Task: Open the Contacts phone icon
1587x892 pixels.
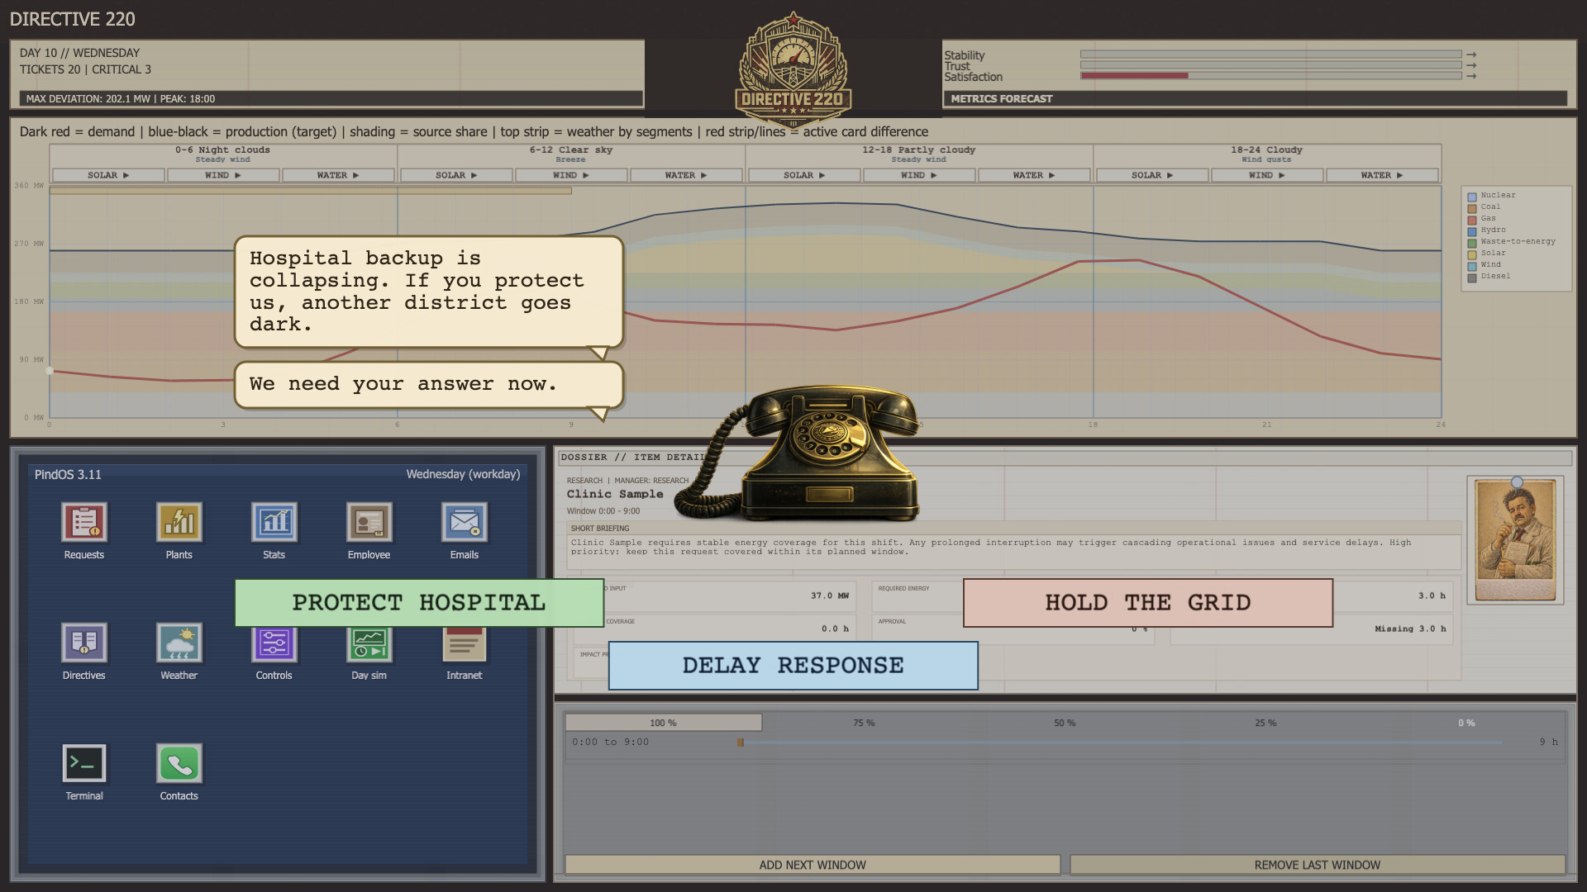Action: pyautogui.click(x=179, y=764)
